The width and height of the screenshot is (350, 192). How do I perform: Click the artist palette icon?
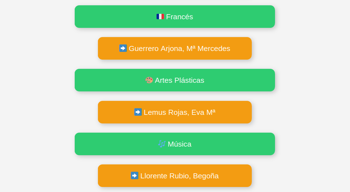pyautogui.click(x=149, y=80)
